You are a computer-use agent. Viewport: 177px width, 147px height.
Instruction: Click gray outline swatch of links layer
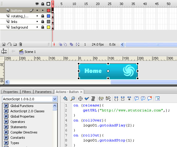pyautogui.click(x=49, y=21)
